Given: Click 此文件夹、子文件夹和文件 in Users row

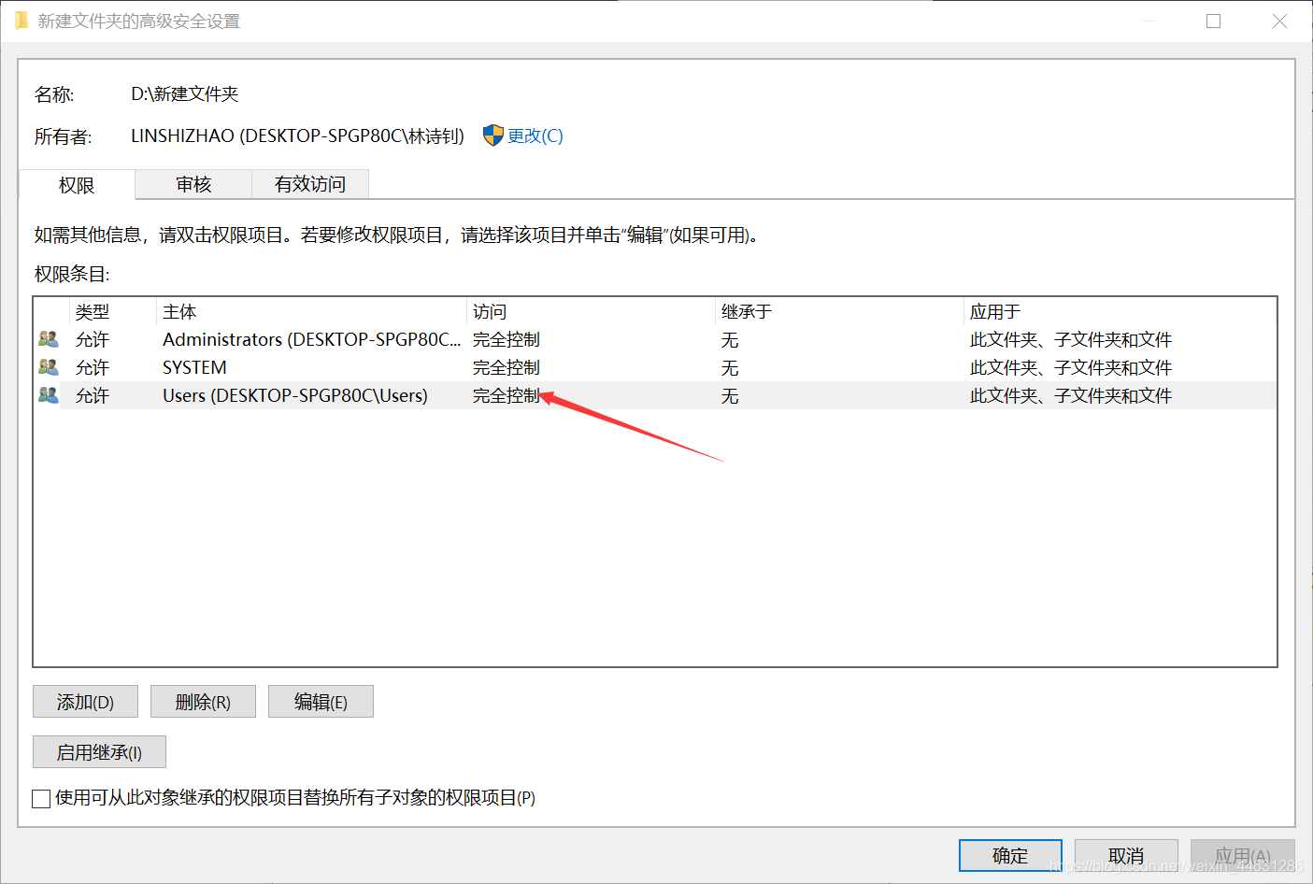Looking at the screenshot, I should (1071, 395).
